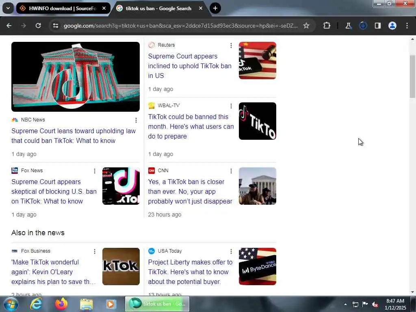This screenshot has width=416, height=312.
Task: Open the Extensions puzzle icon
Action: pos(327,26)
